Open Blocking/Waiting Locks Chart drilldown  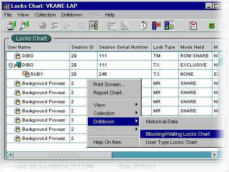pos(182,134)
